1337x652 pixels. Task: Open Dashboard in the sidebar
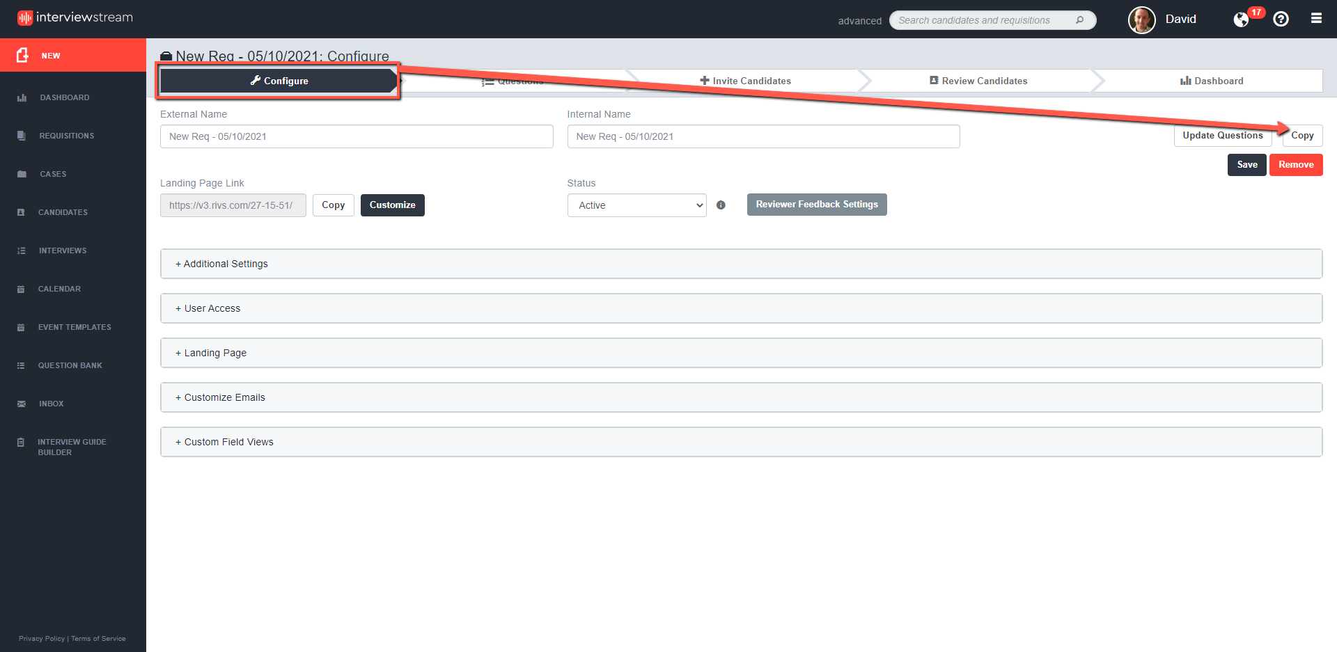[65, 97]
